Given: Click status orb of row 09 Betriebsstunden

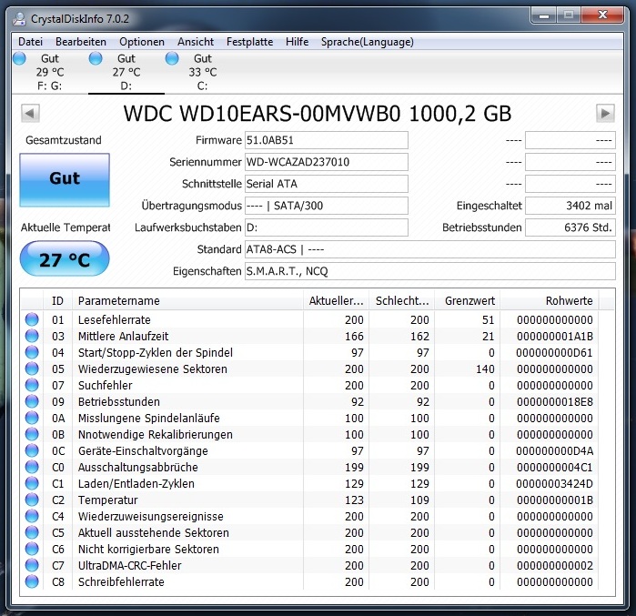Looking at the screenshot, I should click(32, 401).
